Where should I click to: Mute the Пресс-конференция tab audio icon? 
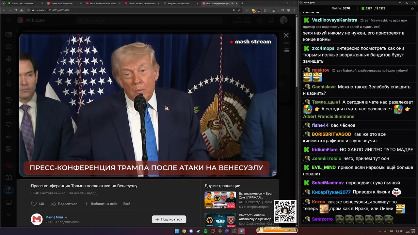coord(232,3)
